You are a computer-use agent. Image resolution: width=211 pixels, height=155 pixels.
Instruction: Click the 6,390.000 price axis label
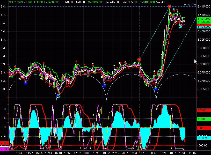click(204, 48)
